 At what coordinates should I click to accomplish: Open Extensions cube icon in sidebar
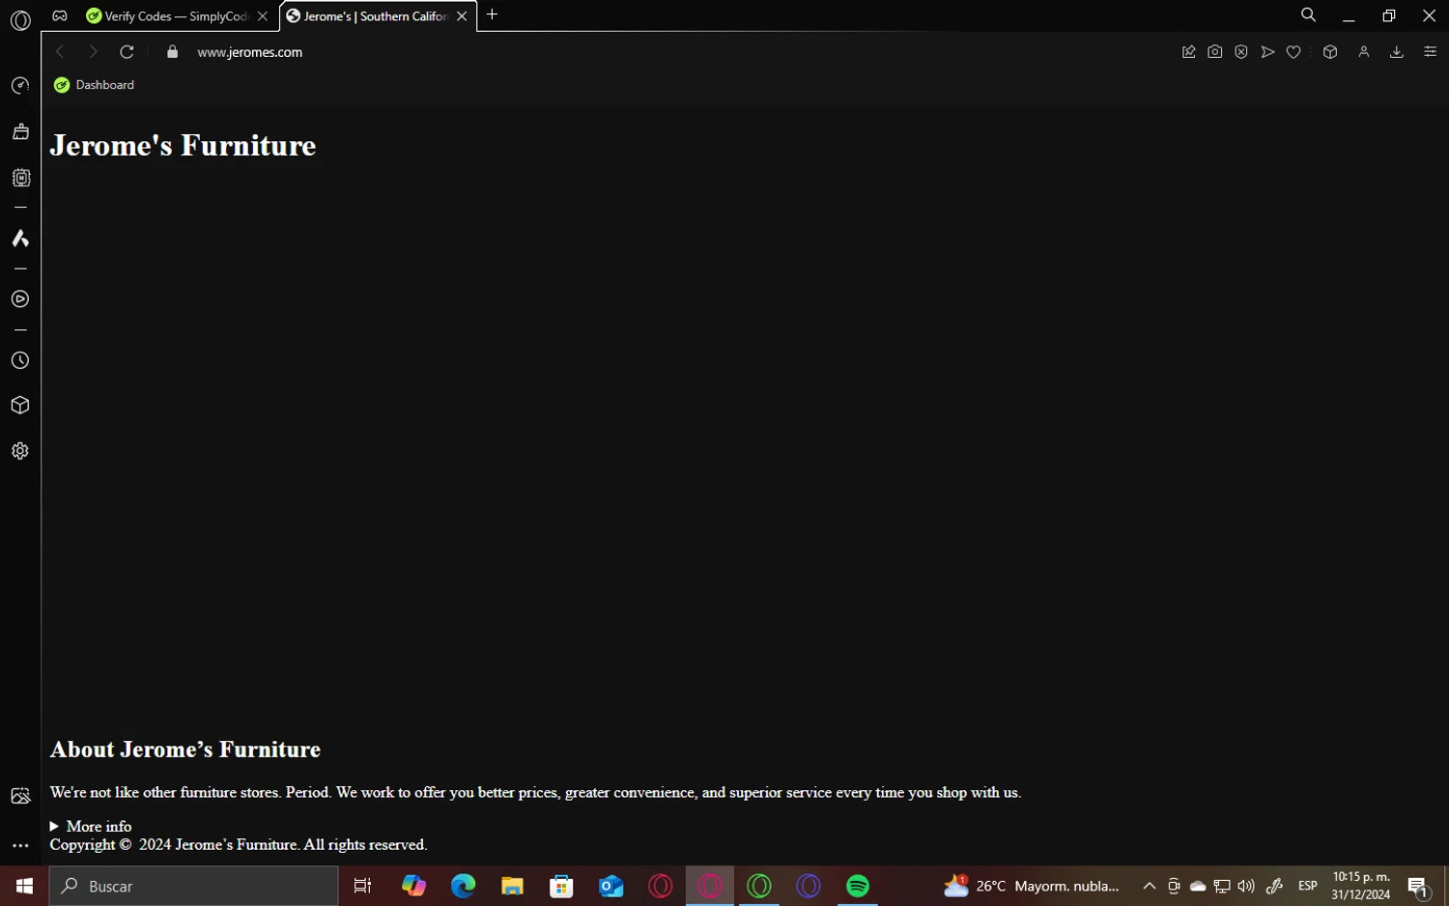pos(20,406)
